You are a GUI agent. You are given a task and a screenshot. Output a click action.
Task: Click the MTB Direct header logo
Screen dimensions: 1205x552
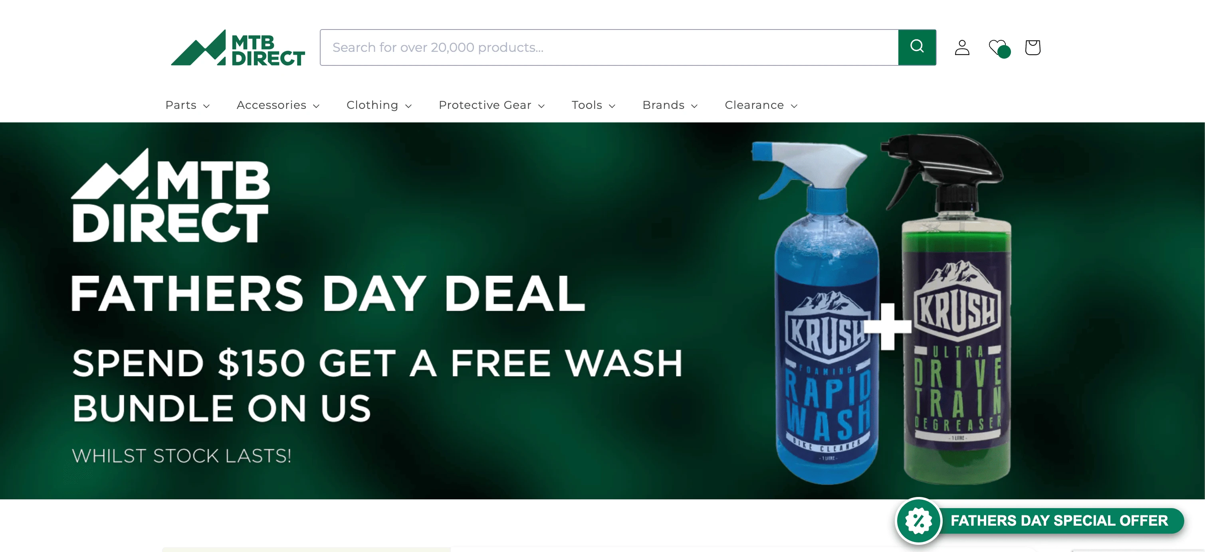(238, 48)
